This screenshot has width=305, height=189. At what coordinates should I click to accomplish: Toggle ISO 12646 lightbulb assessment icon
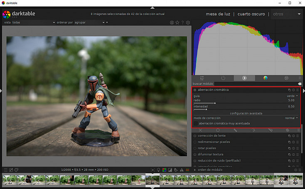coord(159,170)
